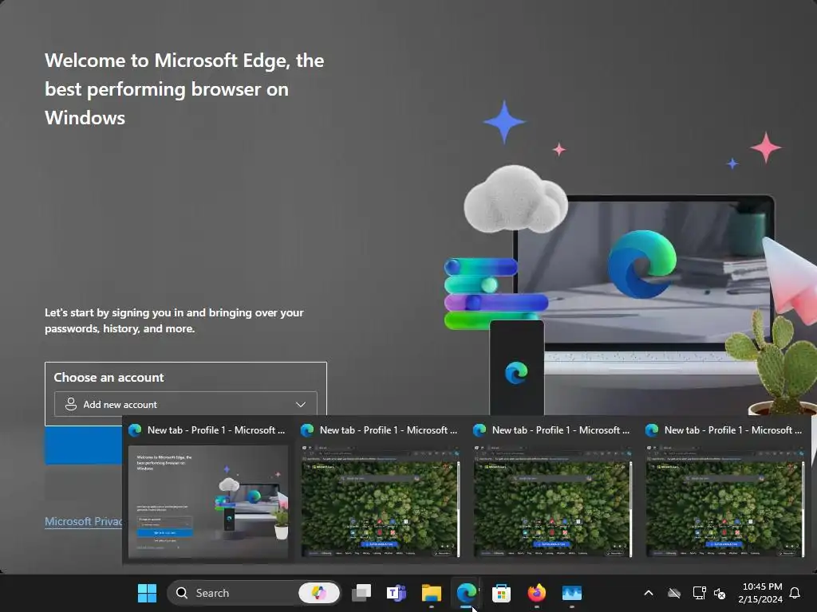Click the OneDrive cloud tray icon
This screenshot has height=612, width=817.
(674, 593)
